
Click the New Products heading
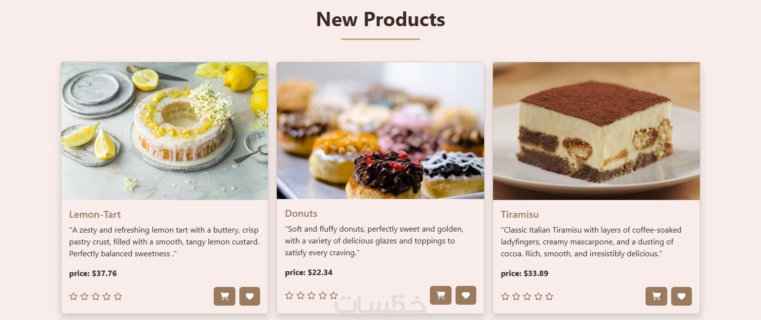pos(380,19)
